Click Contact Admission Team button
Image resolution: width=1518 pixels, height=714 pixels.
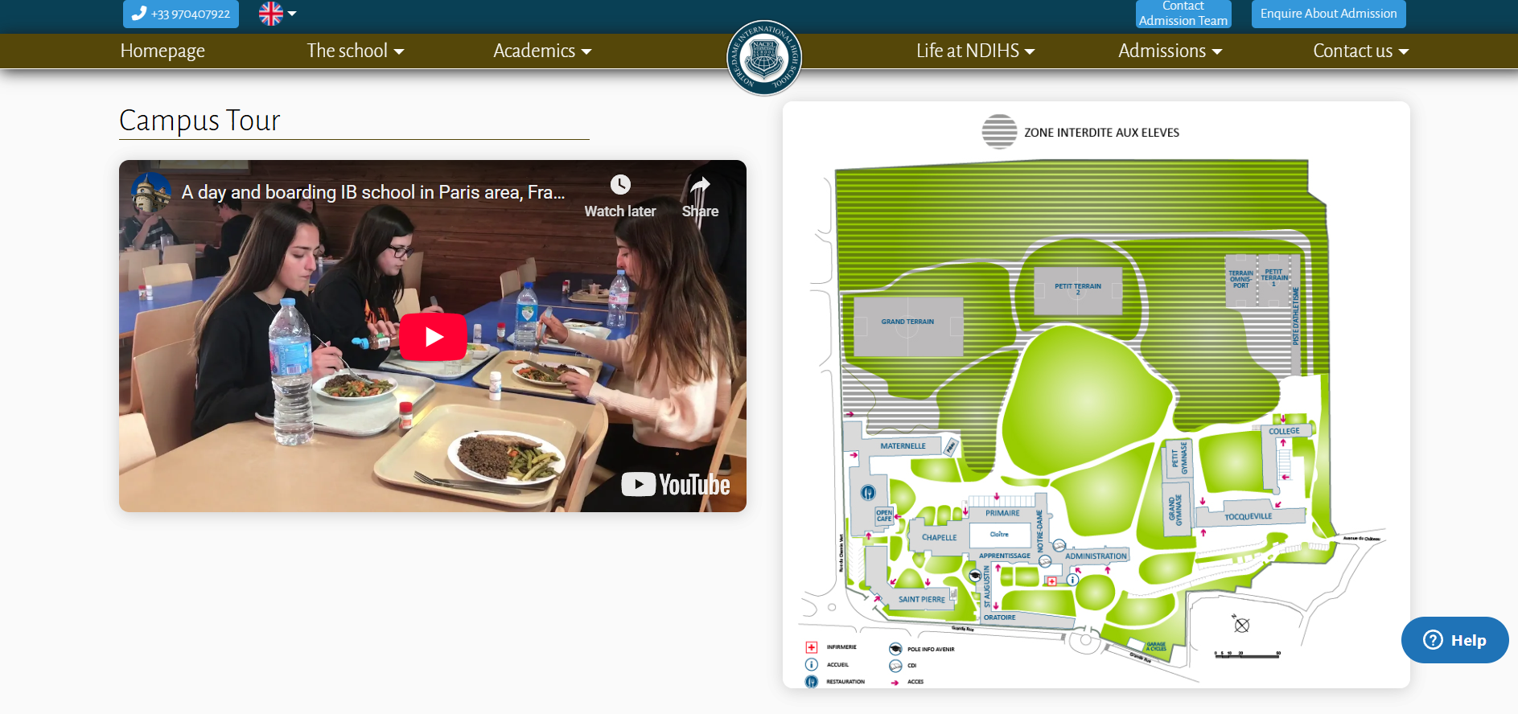click(x=1183, y=14)
